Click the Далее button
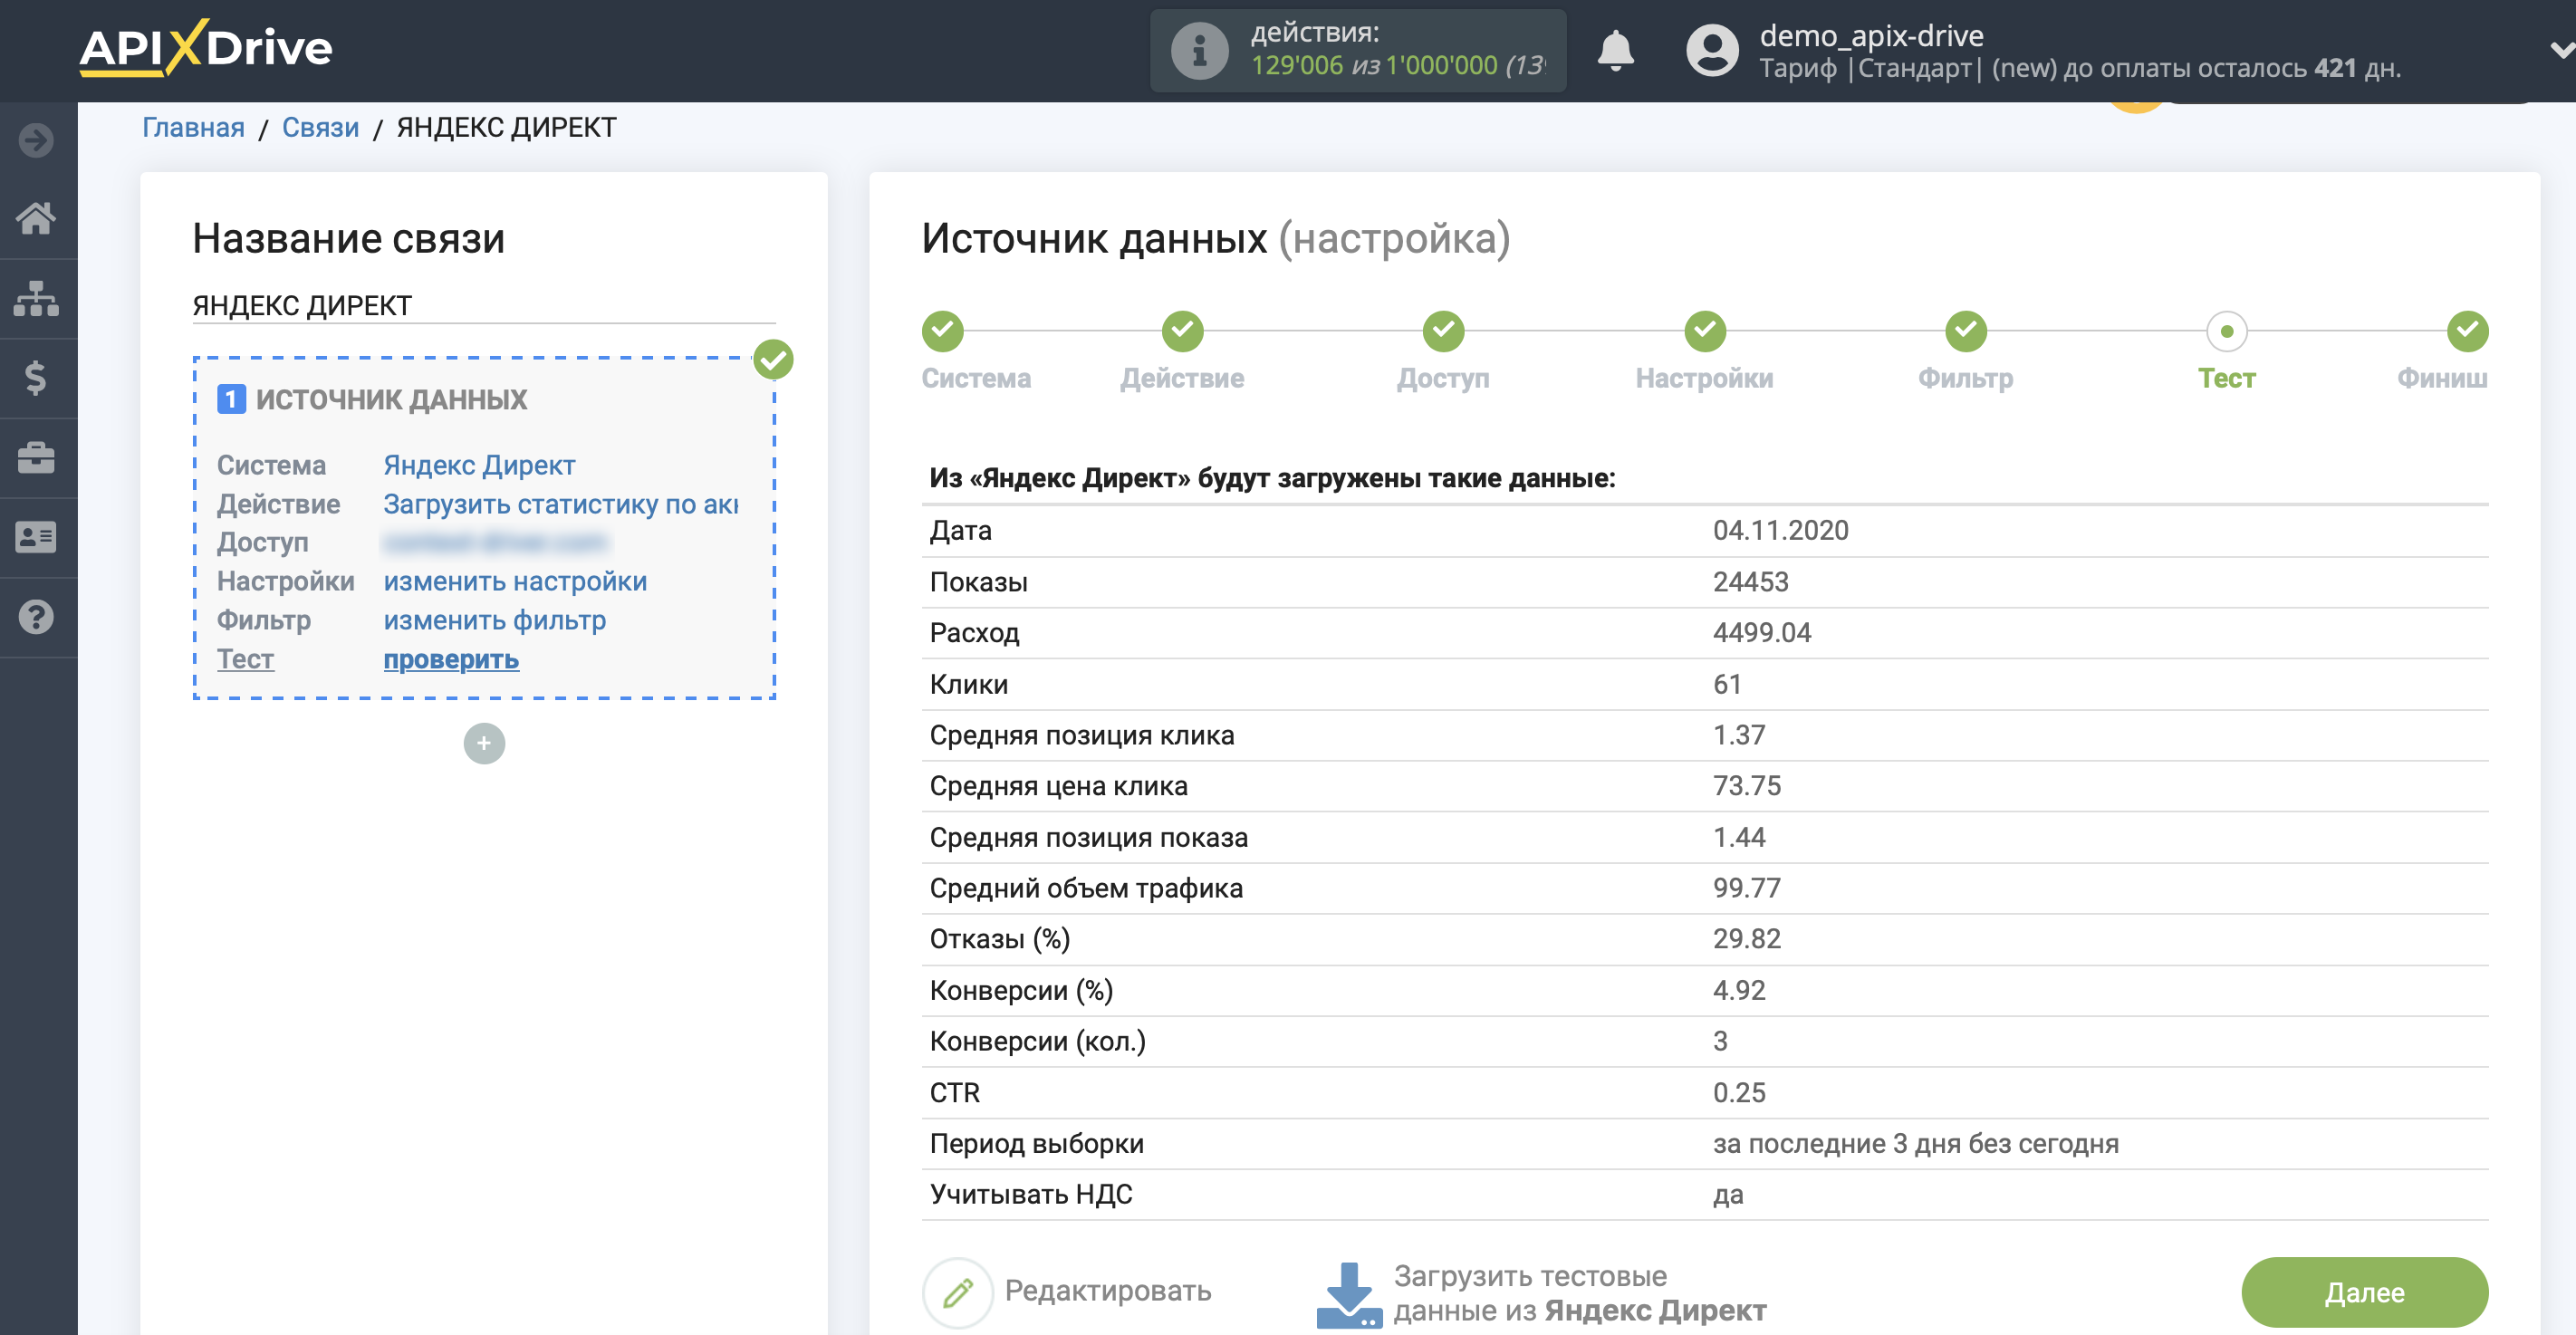This screenshot has height=1335, width=2576. point(2364,1293)
